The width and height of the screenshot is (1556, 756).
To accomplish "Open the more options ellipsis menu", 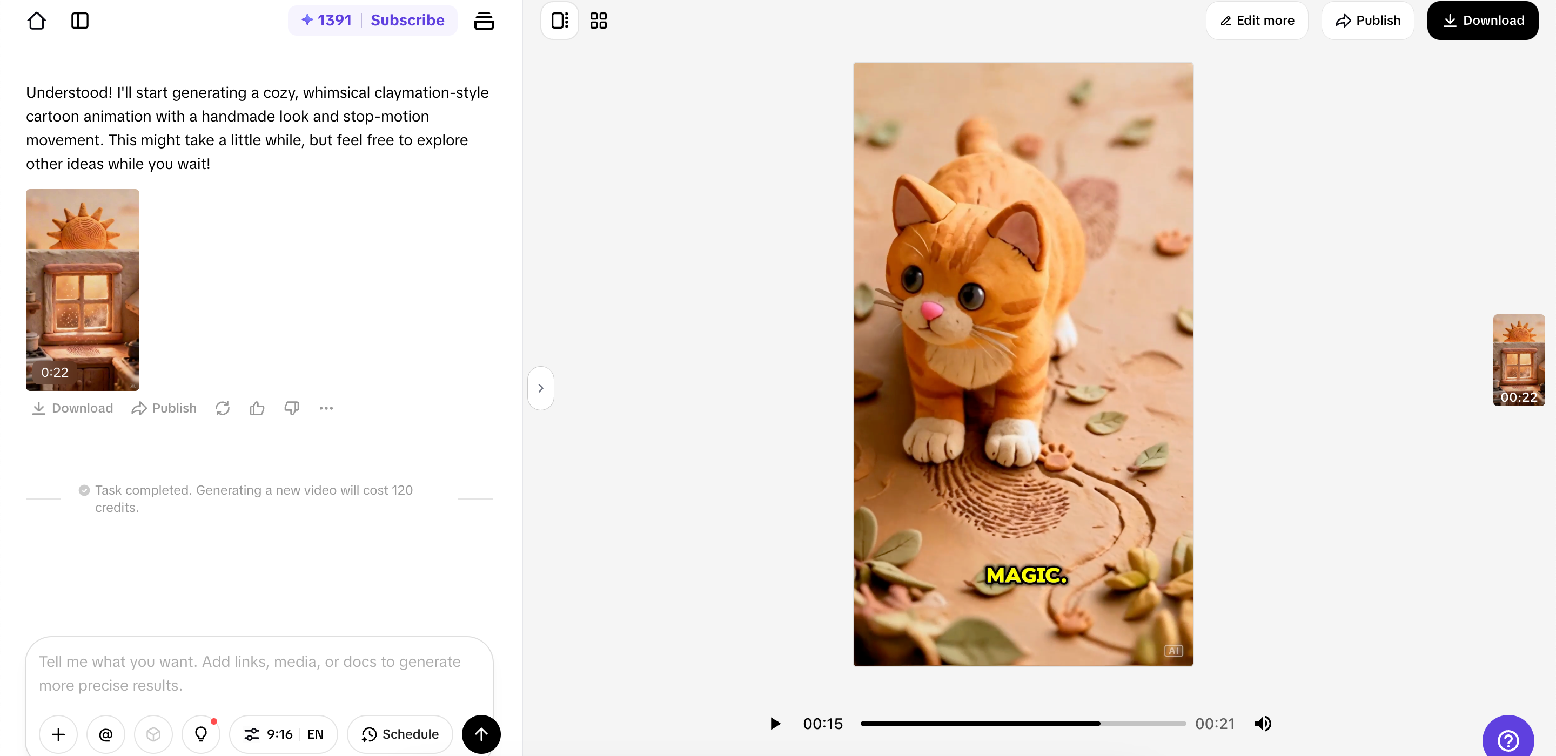I will coord(326,408).
